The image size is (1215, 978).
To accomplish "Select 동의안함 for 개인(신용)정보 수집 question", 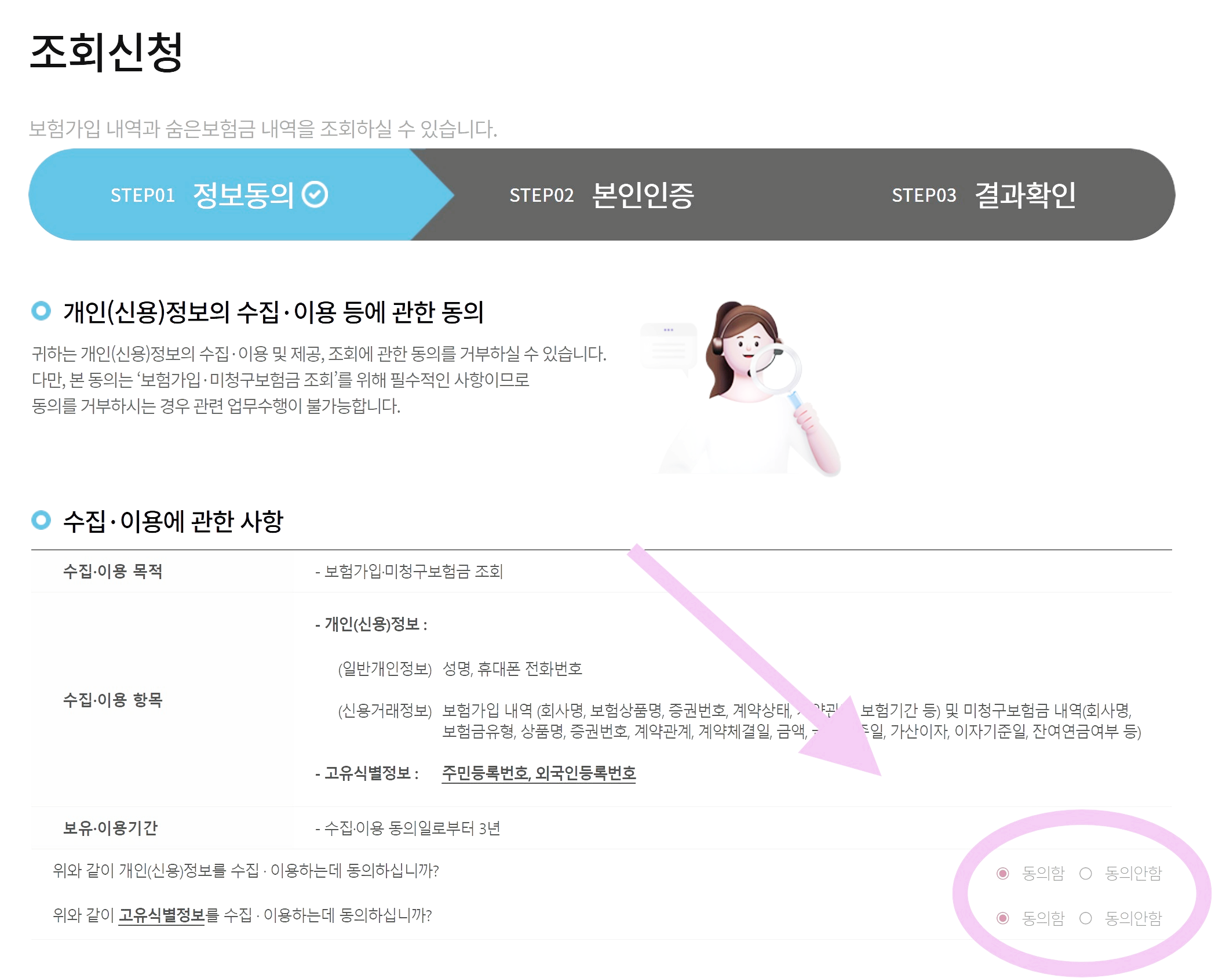I will pyautogui.click(x=1086, y=873).
